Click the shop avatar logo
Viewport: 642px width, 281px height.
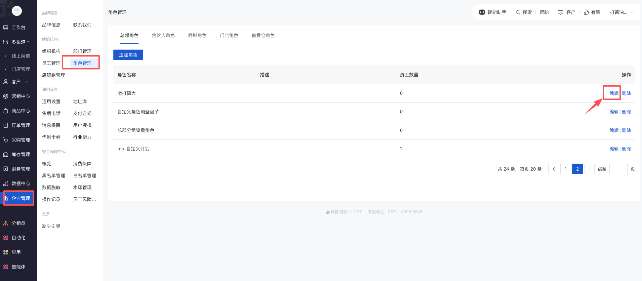point(17,11)
